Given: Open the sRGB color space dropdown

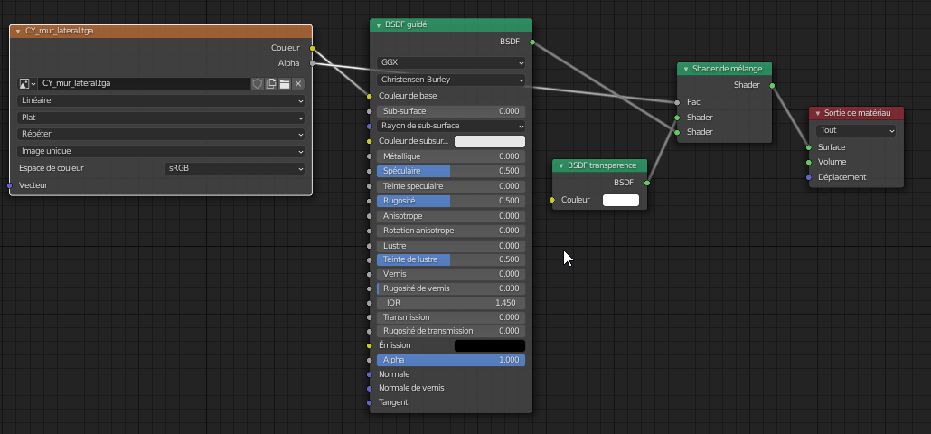Looking at the screenshot, I should (235, 168).
